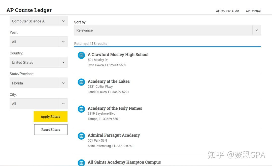Go to AP Course Audit
The width and height of the screenshot is (272, 166).
[227, 11]
